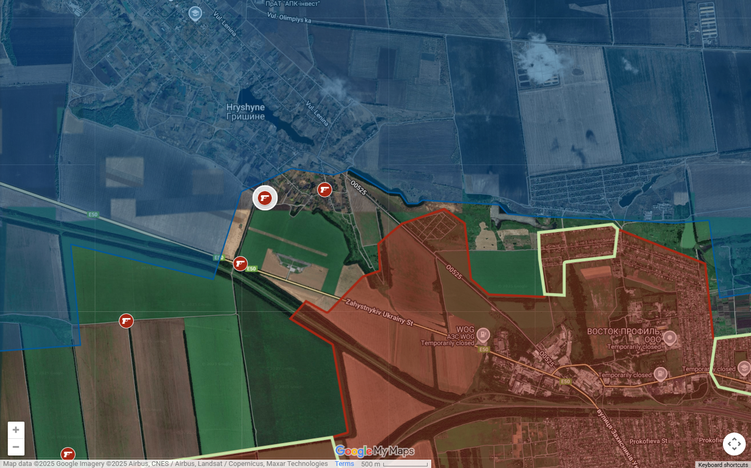Open the WOG gas station marker

pos(483,334)
